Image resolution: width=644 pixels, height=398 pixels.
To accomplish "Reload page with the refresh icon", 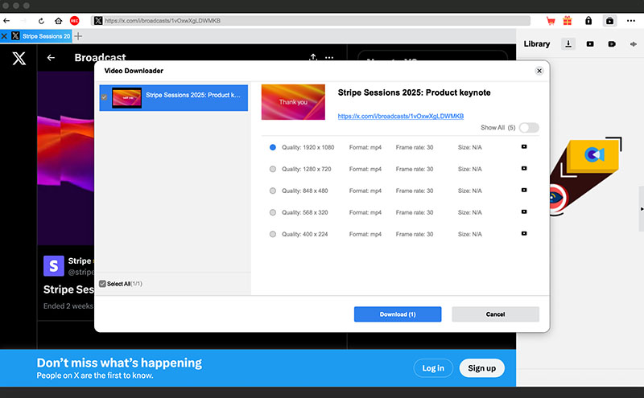I will pos(41,21).
